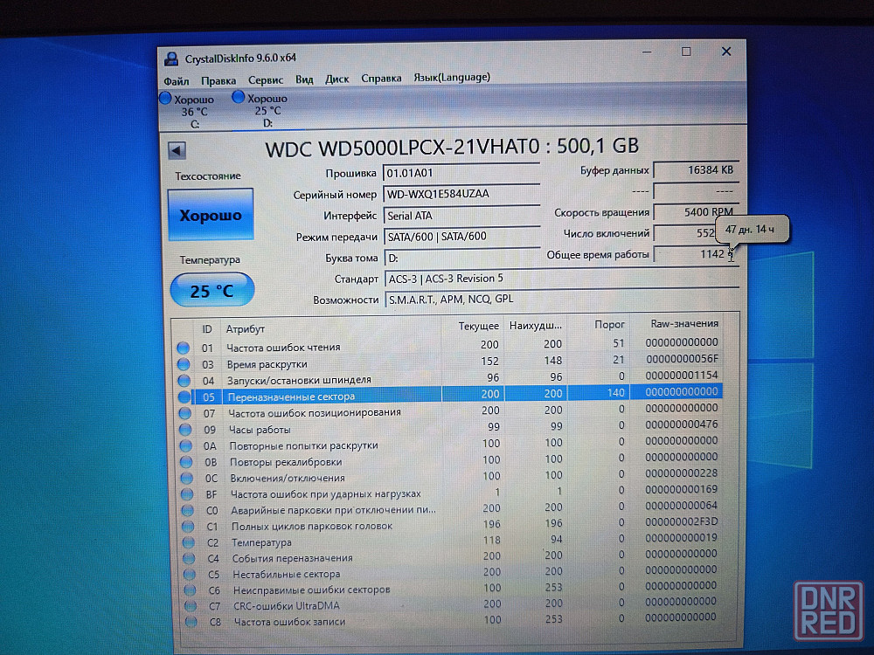Click the Возможности field S.M.A.R.T., APM
Screen dimensions: 874x655
click(562, 299)
